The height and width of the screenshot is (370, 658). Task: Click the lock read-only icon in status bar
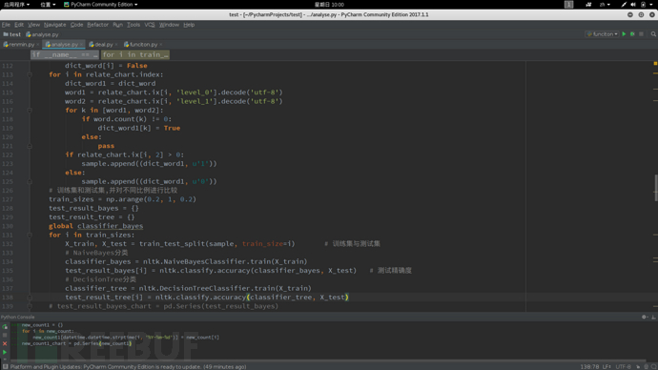638,366
